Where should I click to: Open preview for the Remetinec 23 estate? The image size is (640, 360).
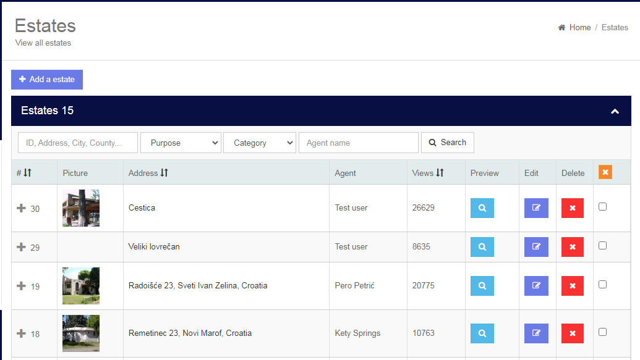[x=482, y=333]
